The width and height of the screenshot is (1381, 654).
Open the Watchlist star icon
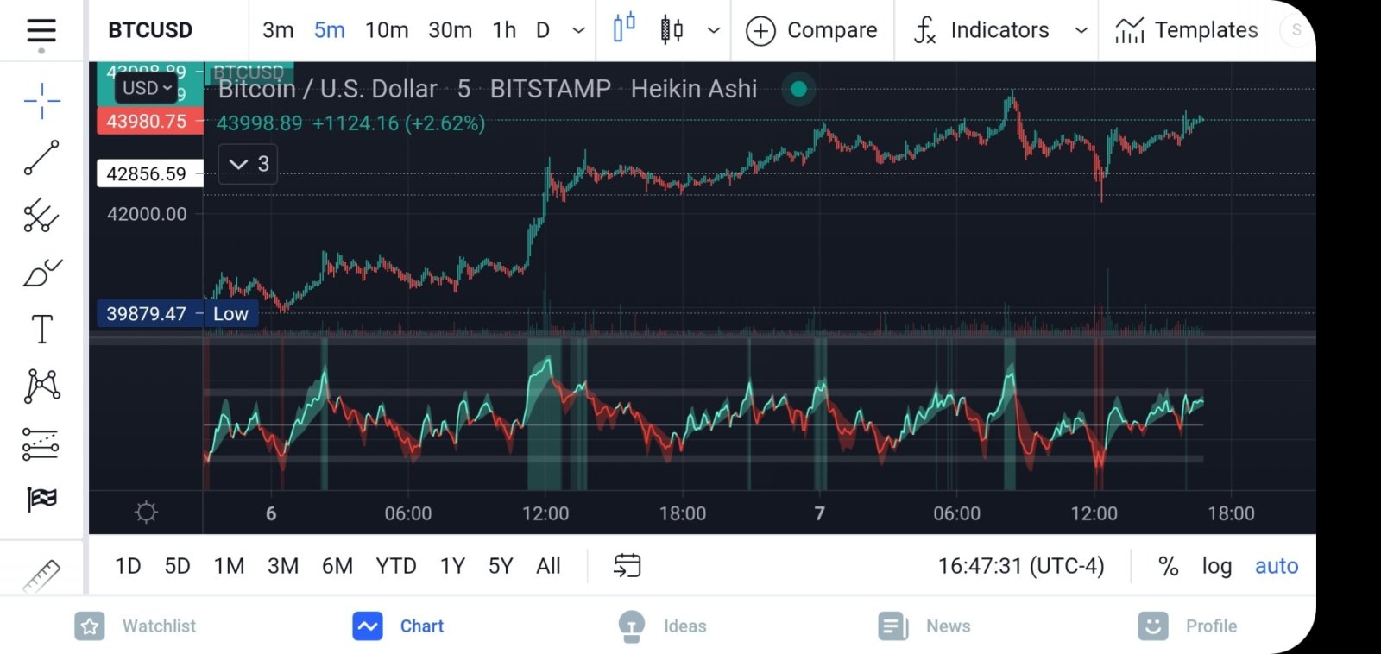(90, 626)
